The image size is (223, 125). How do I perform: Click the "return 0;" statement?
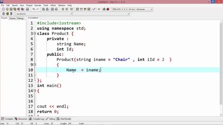pyautogui.click(x=48, y=112)
